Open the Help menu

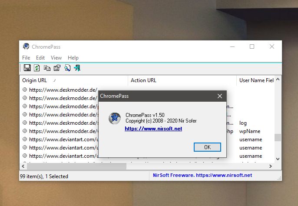pyautogui.click(x=73, y=58)
